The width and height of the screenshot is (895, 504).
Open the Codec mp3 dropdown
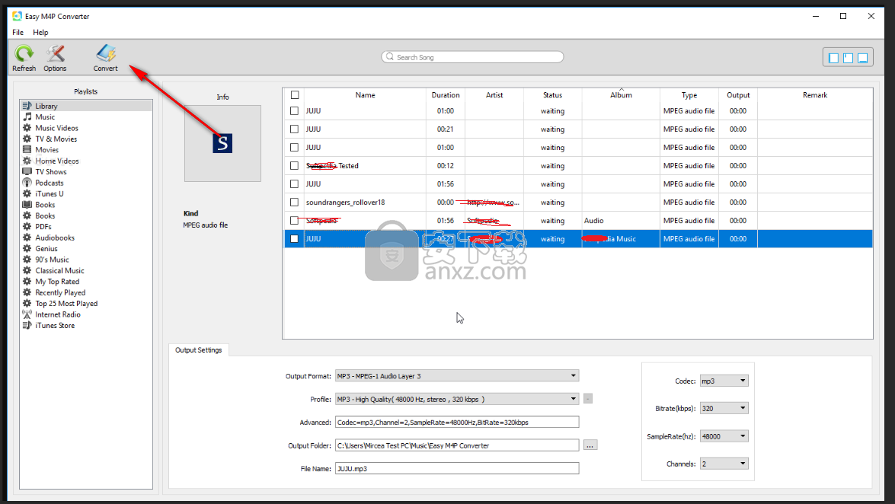(724, 381)
